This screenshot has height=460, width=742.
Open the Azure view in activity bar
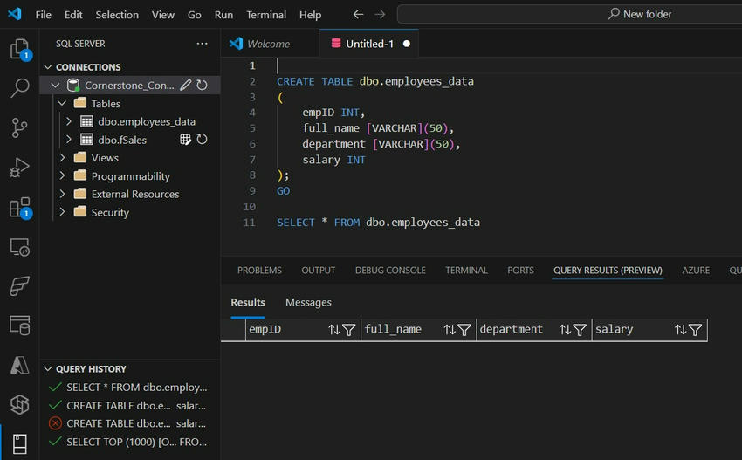point(19,366)
